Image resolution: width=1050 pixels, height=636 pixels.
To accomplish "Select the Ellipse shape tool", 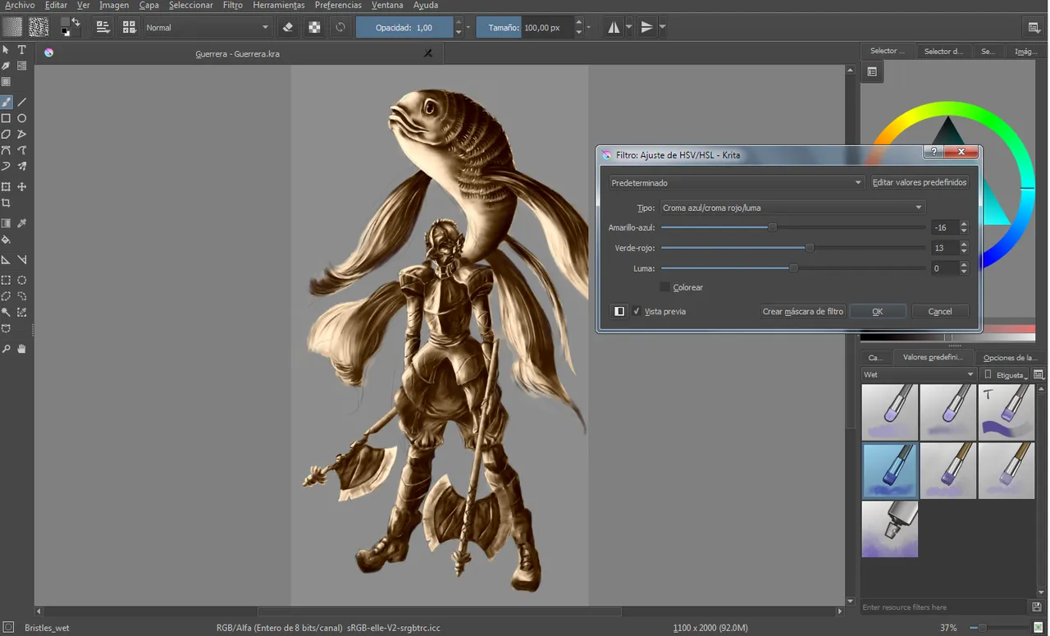I will coord(22,118).
